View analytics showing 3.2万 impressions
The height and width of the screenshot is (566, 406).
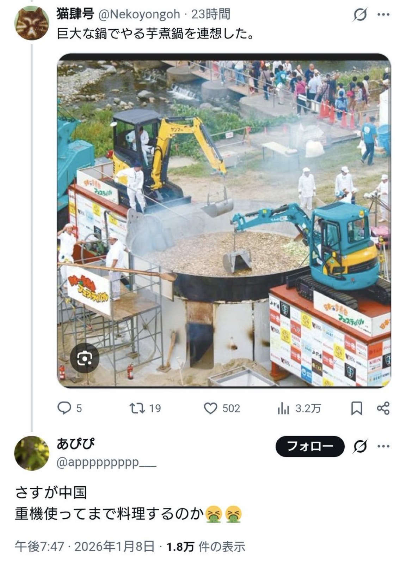pyautogui.click(x=299, y=408)
